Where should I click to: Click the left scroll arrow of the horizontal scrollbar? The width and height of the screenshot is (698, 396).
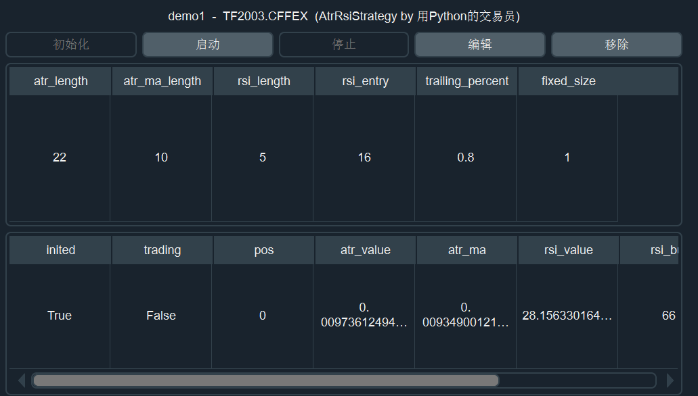21,380
